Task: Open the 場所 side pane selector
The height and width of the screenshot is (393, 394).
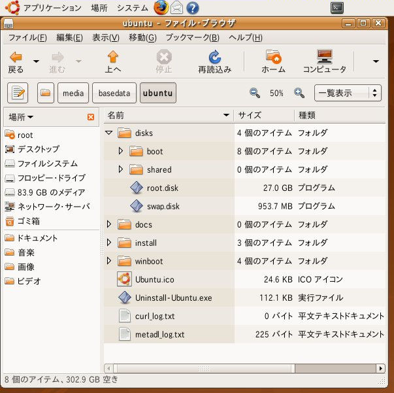Action: [21, 117]
